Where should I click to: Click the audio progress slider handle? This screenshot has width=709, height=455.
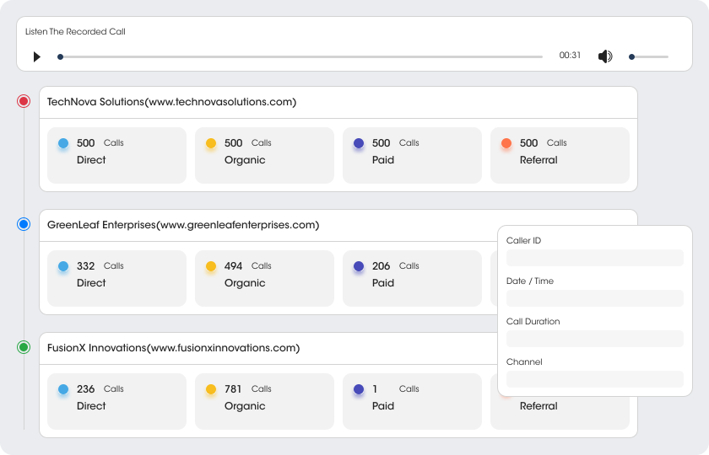coord(60,57)
